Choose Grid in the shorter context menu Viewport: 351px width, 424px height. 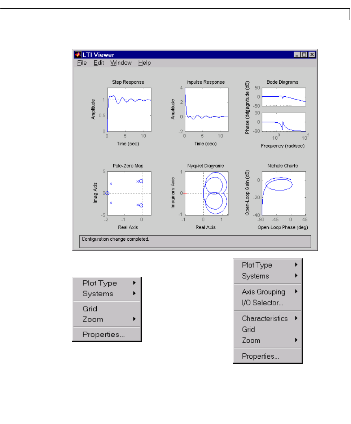107,309
